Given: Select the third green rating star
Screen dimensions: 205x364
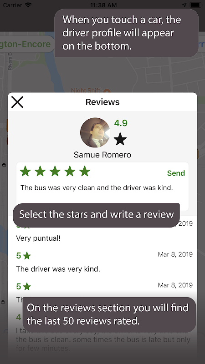Looking at the screenshot, I should 55,171.
